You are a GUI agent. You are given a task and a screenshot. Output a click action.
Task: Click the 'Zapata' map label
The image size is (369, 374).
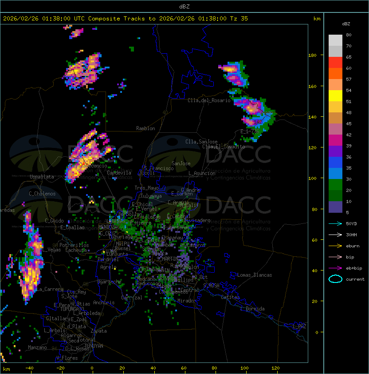98,331
